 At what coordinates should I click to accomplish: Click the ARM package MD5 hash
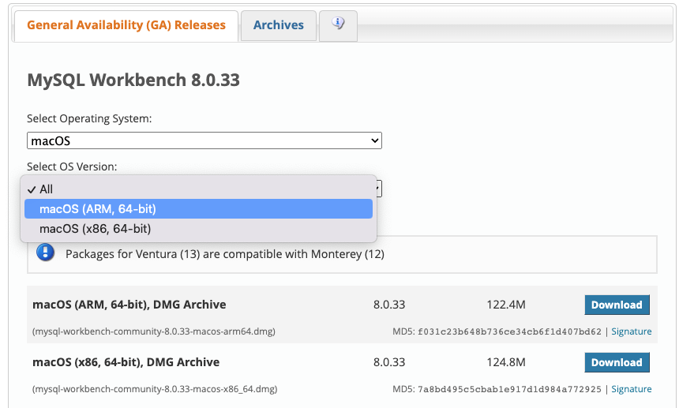509,332
